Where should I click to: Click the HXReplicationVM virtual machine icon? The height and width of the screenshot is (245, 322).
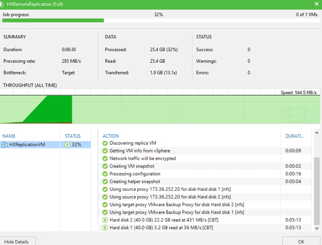point(5,145)
